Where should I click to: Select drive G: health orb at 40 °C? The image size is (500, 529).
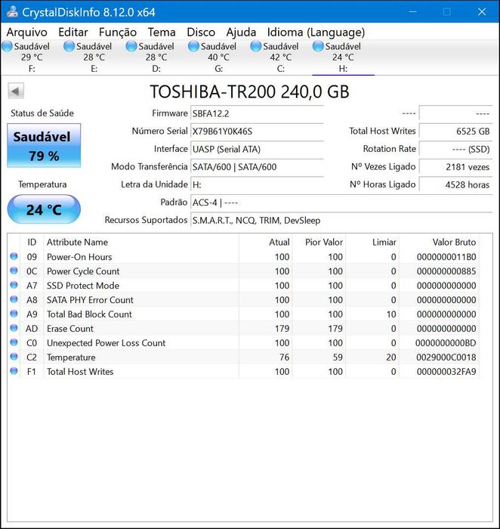pyautogui.click(x=193, y=46)
